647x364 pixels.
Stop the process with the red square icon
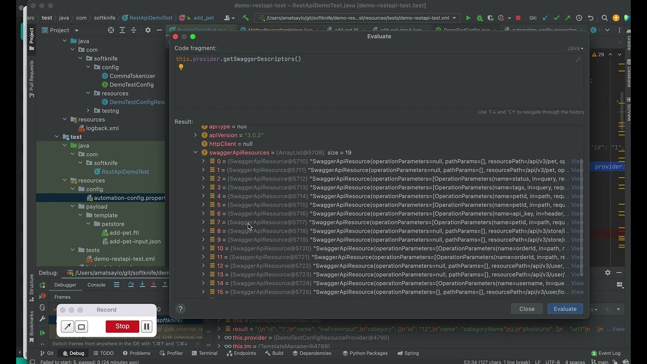coord(518,18)
